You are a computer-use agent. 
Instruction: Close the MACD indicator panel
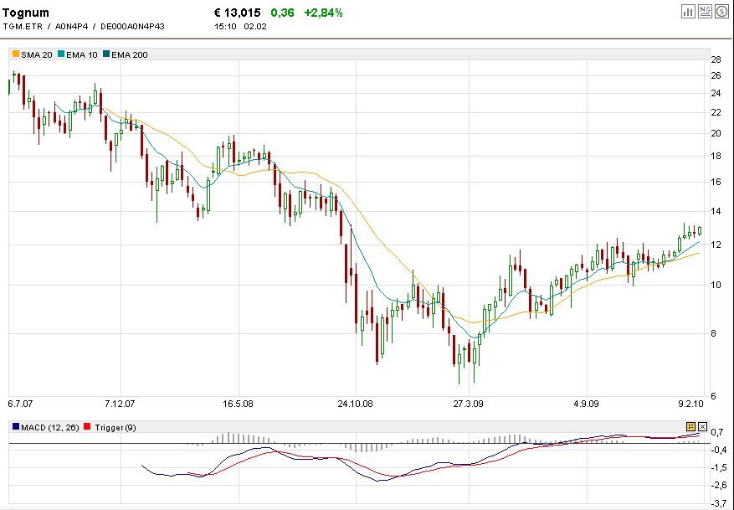[702, 427]
